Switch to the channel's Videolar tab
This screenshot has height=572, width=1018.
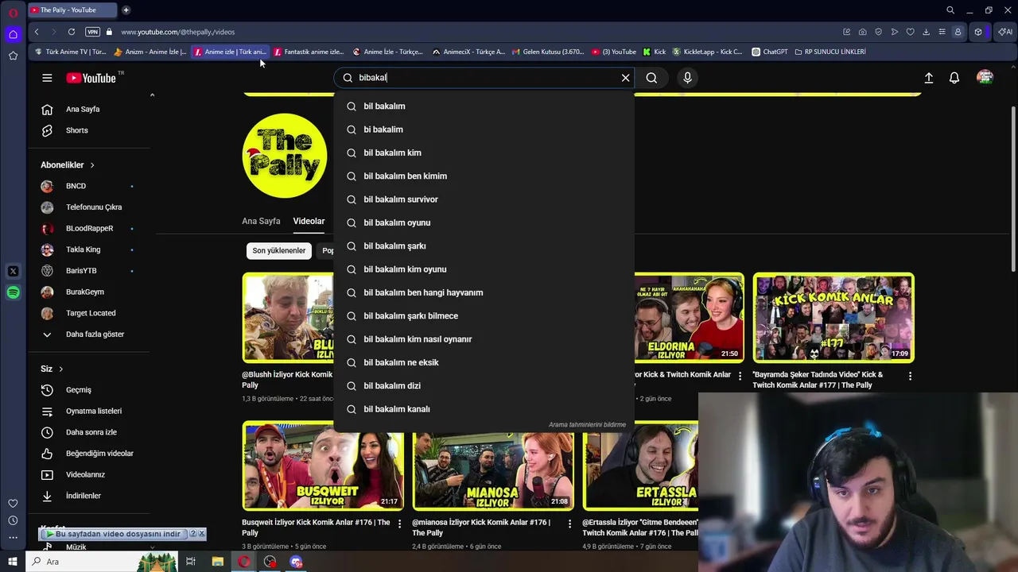point(309,221)
